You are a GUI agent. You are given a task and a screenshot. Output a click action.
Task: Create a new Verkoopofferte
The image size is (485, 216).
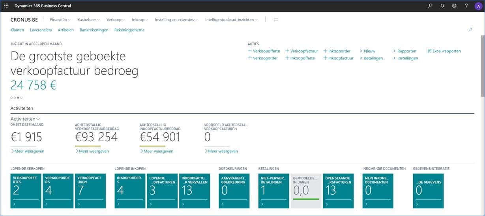(x=264, y=51)
